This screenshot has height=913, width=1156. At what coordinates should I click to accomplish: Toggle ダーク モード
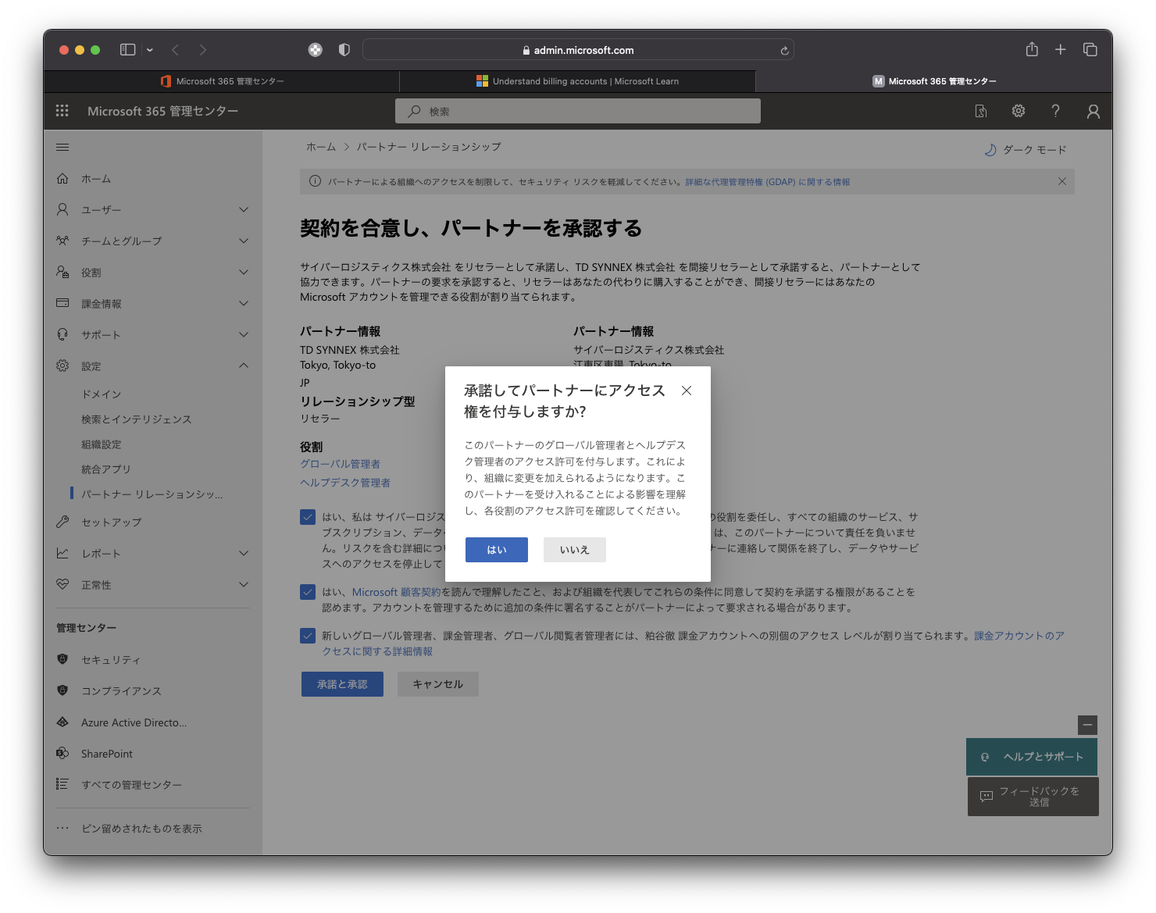[x=1025, y=149]
